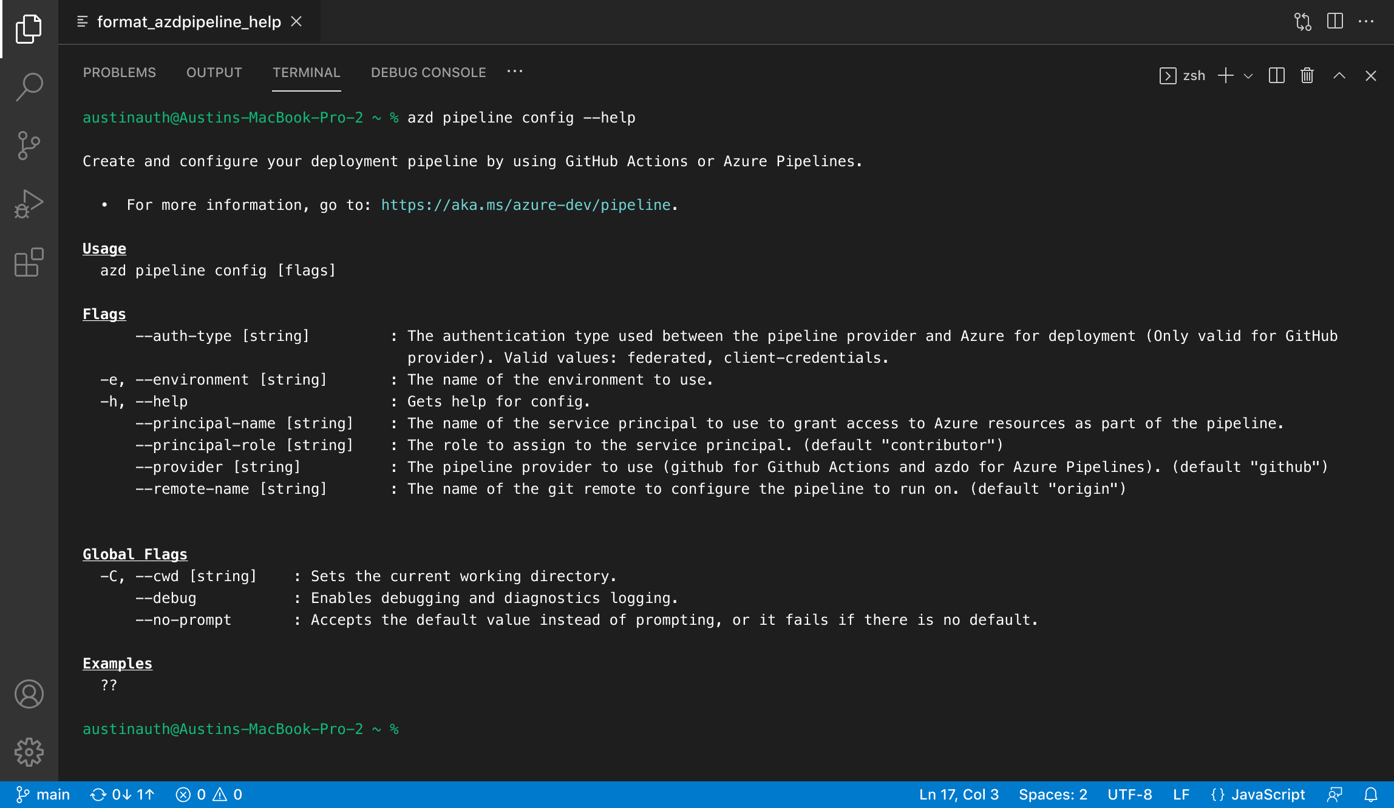Launch a new terminal instance
This screenshot has height=808, width=1394.
coord(1226,75)
